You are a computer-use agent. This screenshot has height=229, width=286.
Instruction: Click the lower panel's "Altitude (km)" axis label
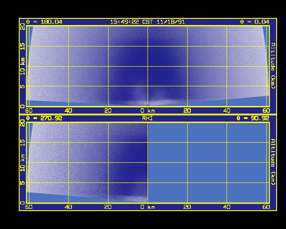273,162
